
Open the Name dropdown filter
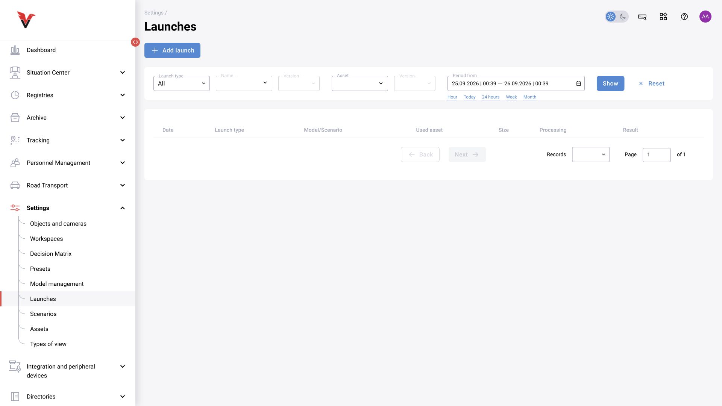(x=244, y=83)
